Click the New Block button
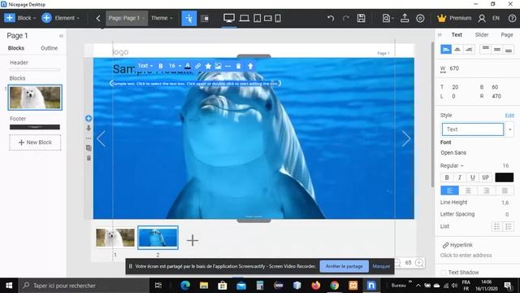 point(35,142)
